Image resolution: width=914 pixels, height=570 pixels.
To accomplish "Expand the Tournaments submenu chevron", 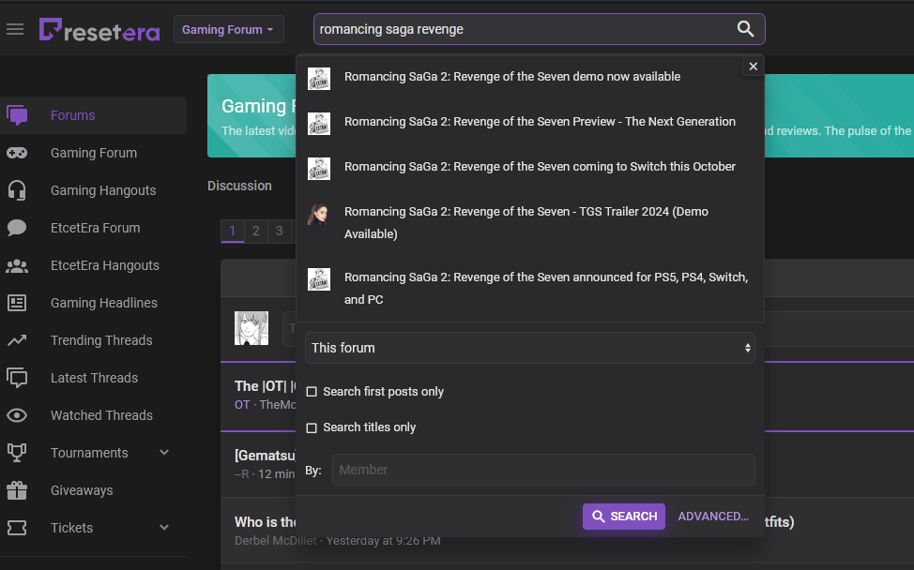I will [x=164, y=453].
